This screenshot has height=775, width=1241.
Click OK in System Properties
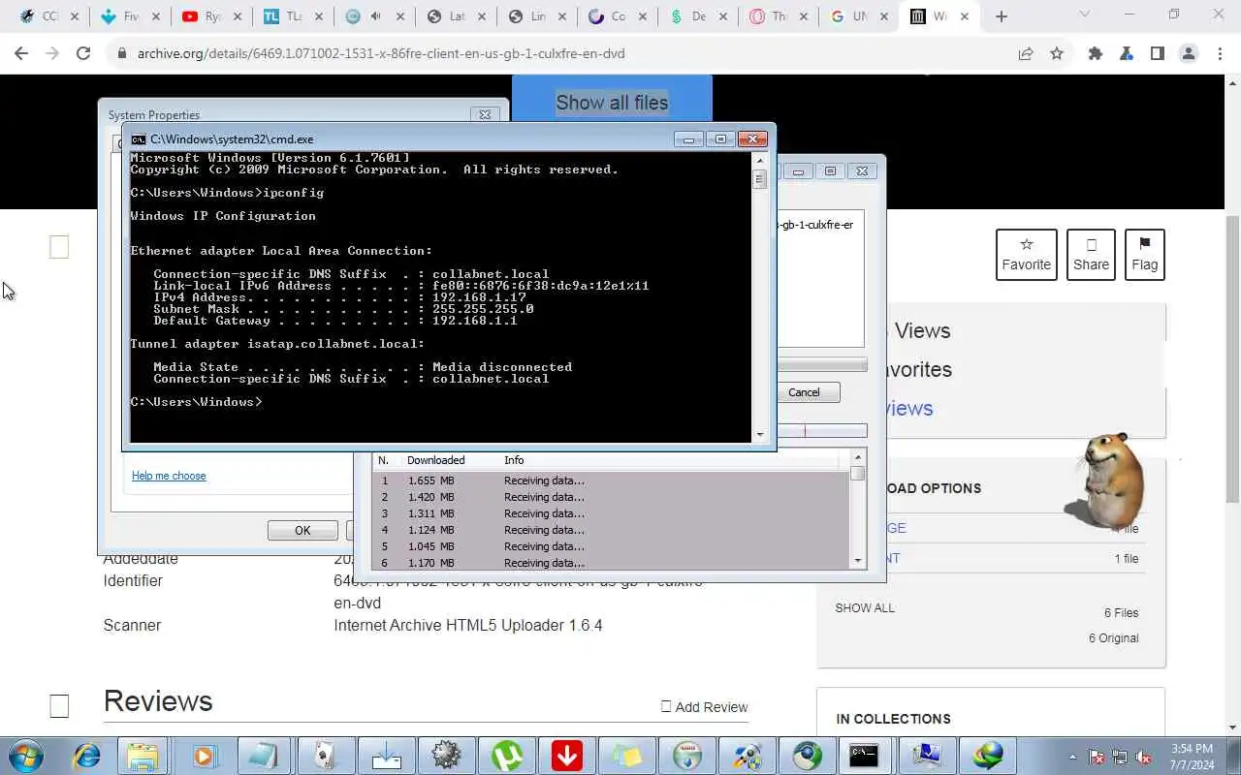pos(302,530)
